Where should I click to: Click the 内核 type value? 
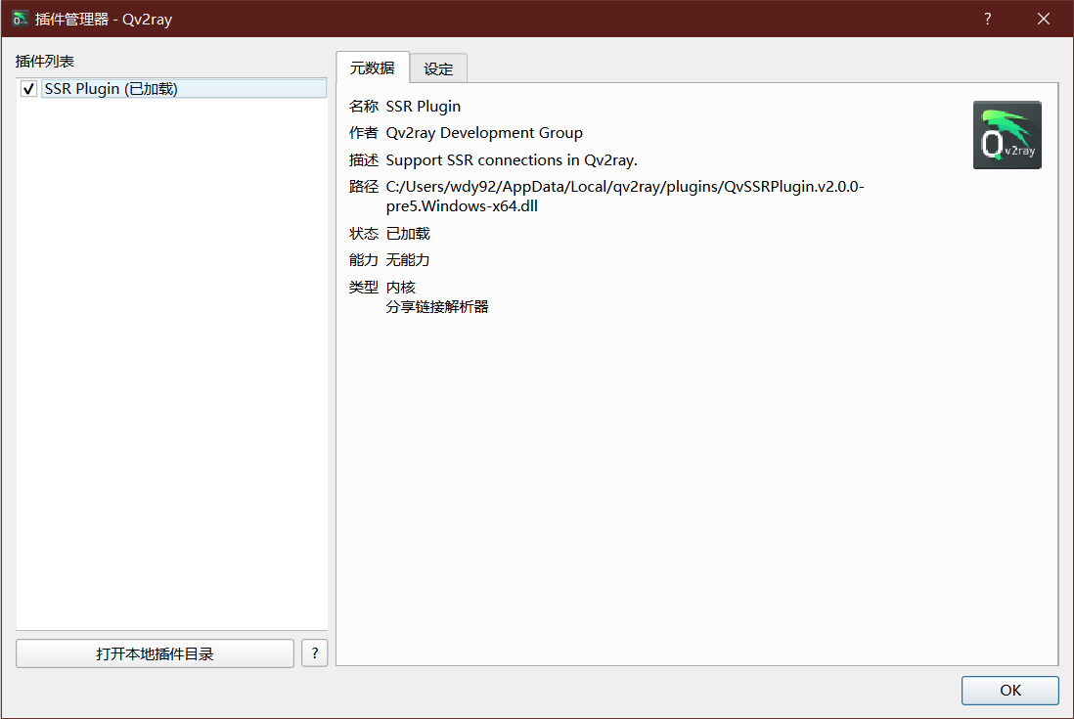(401, 288)
